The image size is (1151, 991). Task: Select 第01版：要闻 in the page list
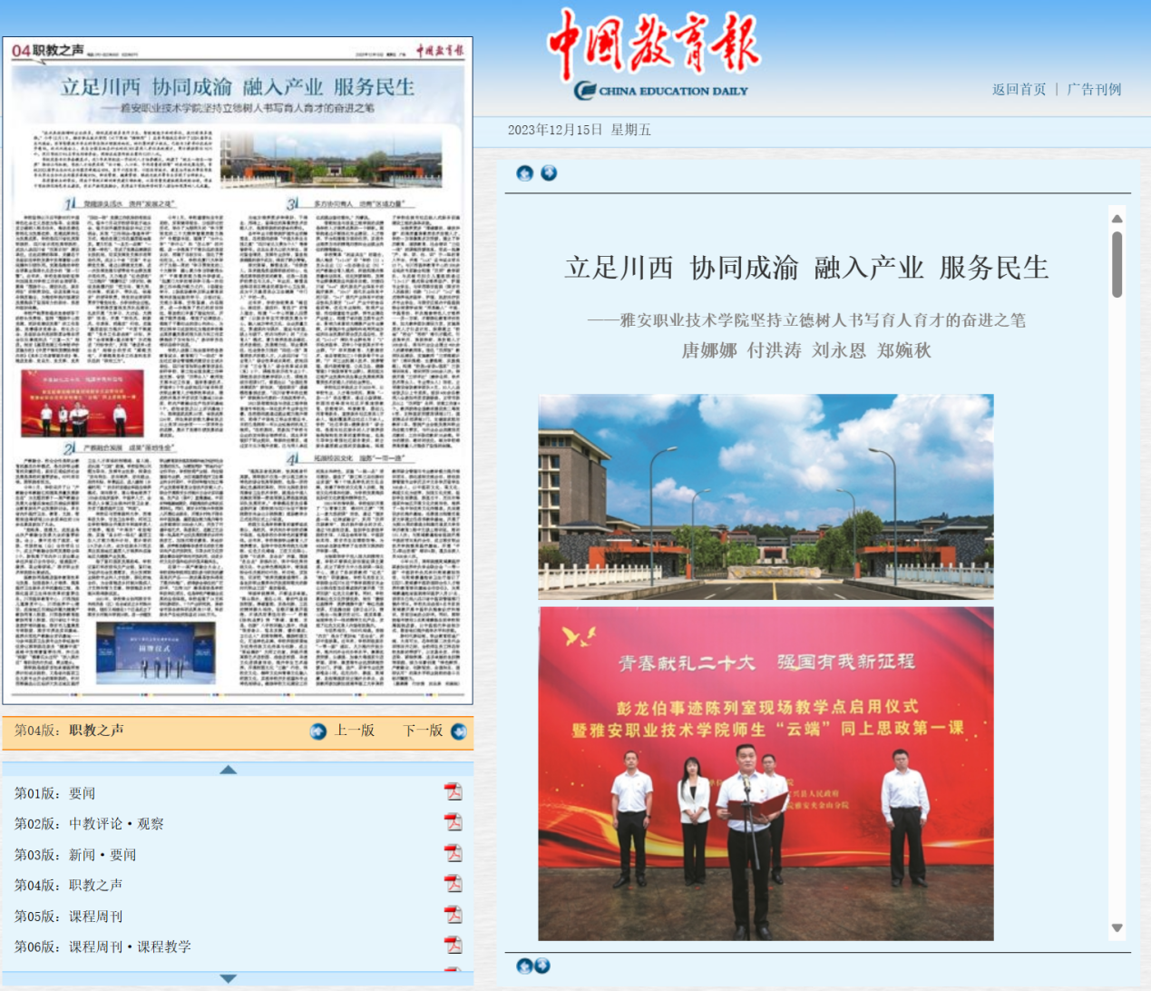(x=55, y=793)
